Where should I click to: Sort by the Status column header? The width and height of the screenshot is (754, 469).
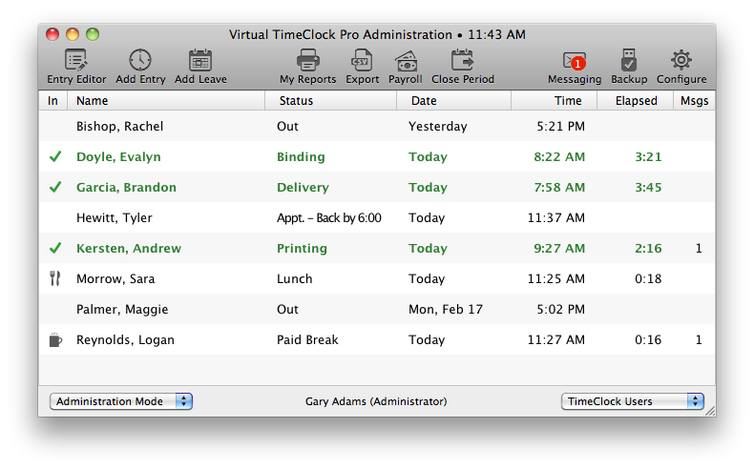click(x=331, y=101)
